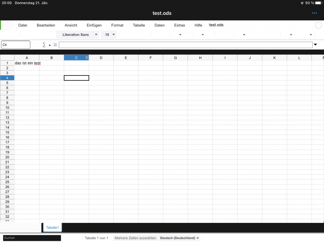Open the Bearbeiten menu
324x243 pixels.
click(x=46, y=25)
